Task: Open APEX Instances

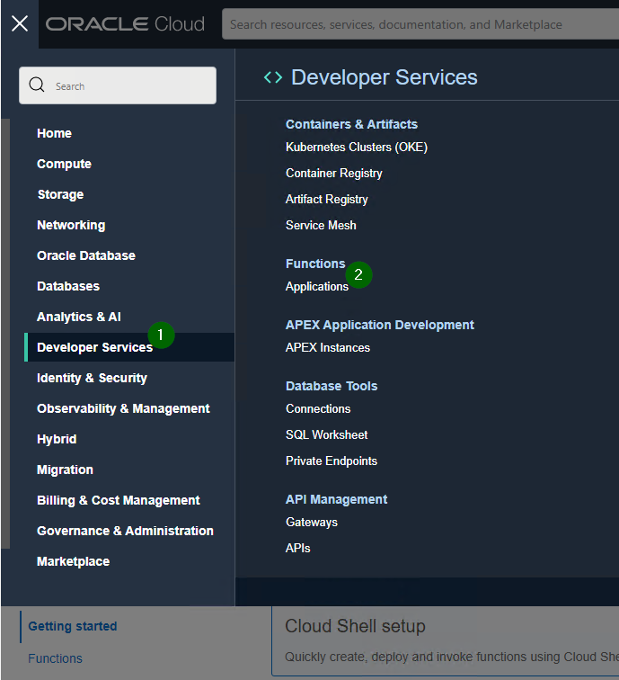Action: click(x=328, y=347)
